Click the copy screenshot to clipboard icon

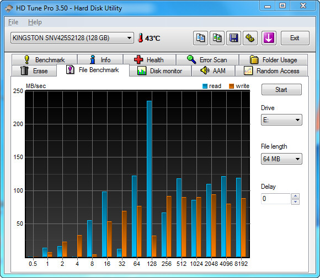click(217, 38)
